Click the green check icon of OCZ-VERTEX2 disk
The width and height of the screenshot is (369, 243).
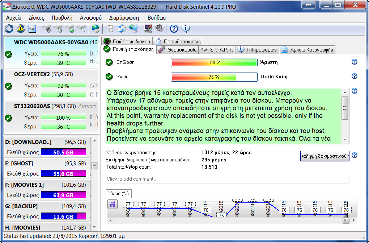pos(9,86)
